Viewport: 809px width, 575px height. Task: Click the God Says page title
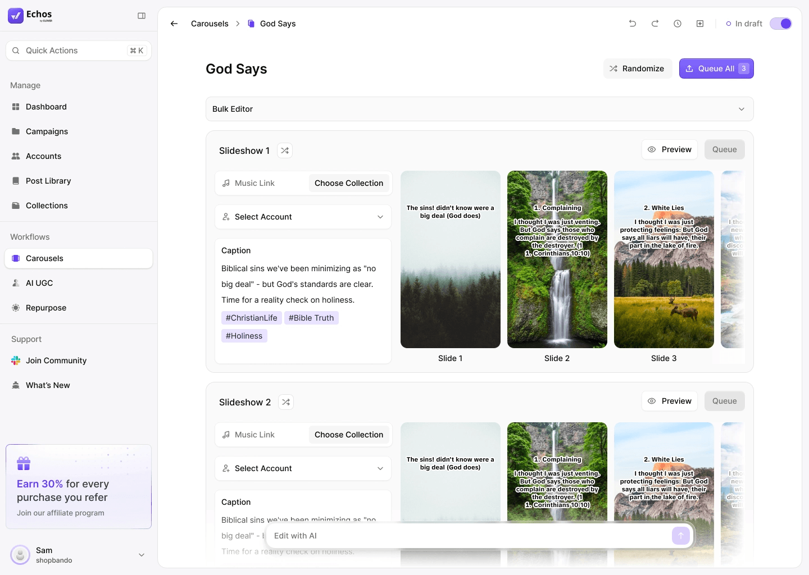237,69
